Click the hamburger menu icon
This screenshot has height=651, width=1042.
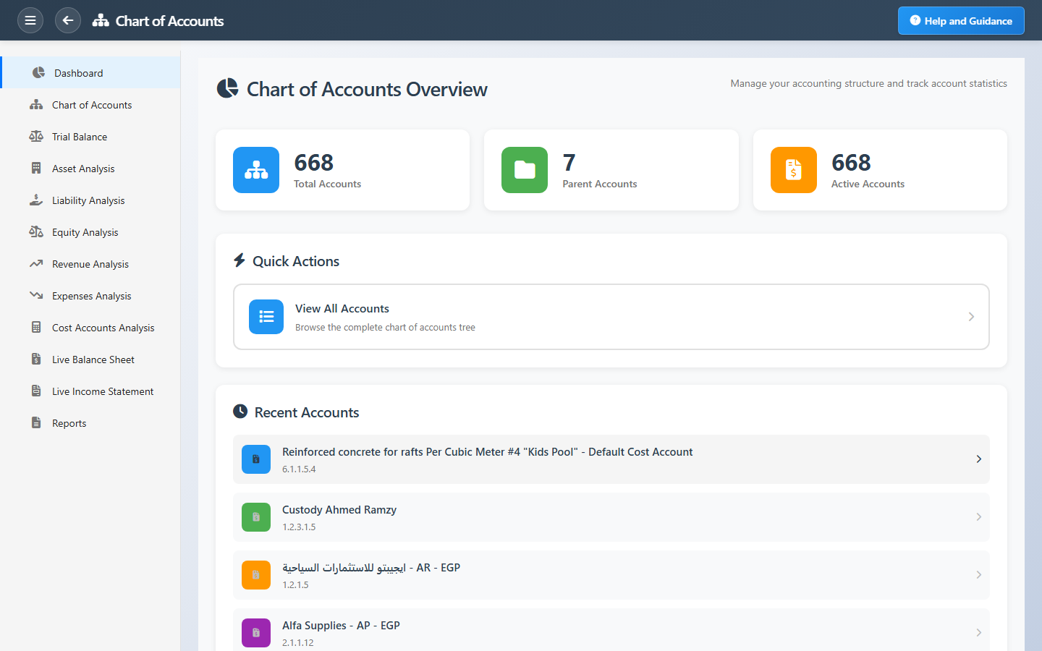pos(30,20)
